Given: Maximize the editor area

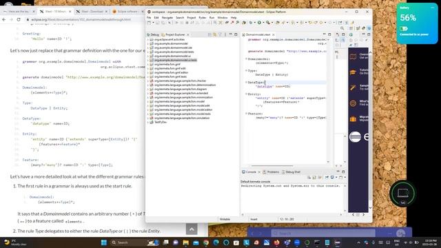Looking at the screenshot, I should 329,34.
